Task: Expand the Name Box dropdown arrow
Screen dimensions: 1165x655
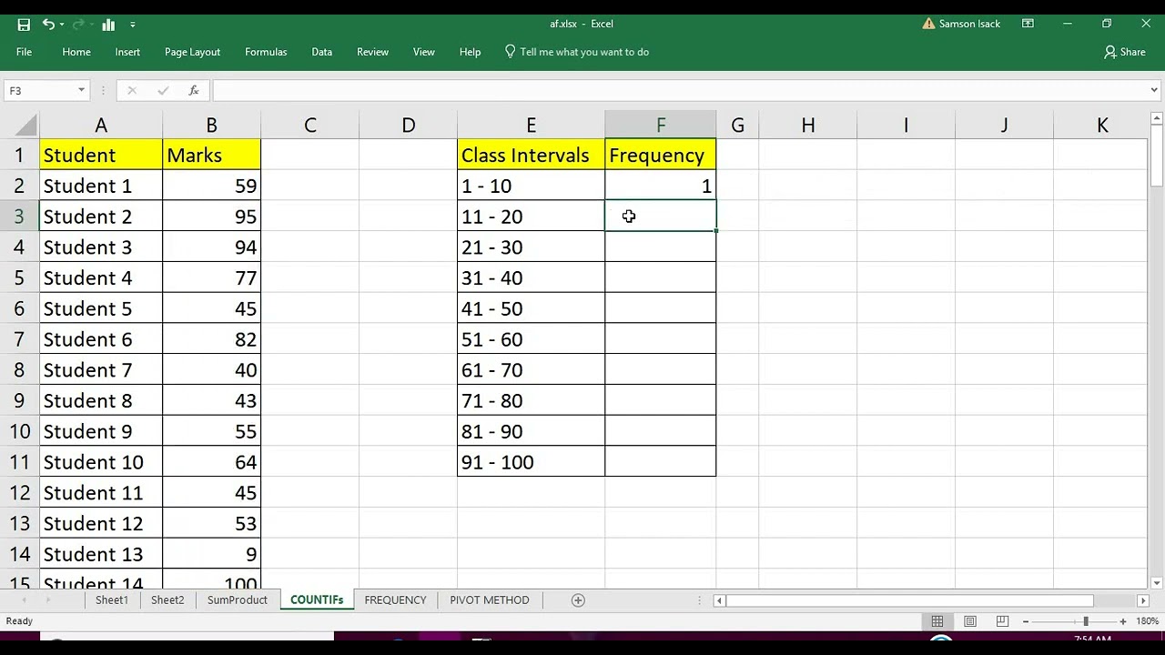Action: click(x=81, y=90)
